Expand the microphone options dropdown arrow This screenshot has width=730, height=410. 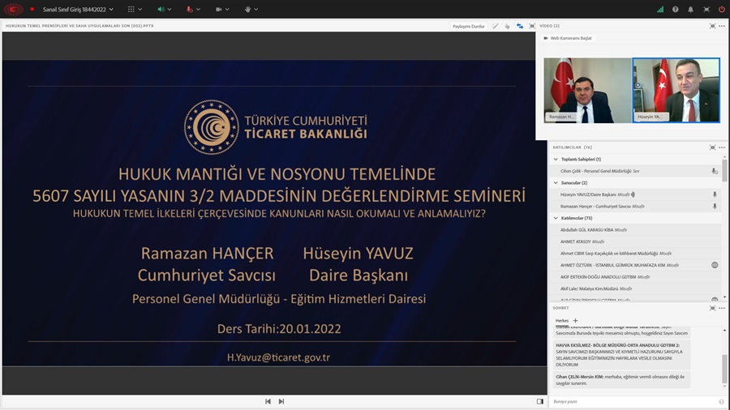199,9
